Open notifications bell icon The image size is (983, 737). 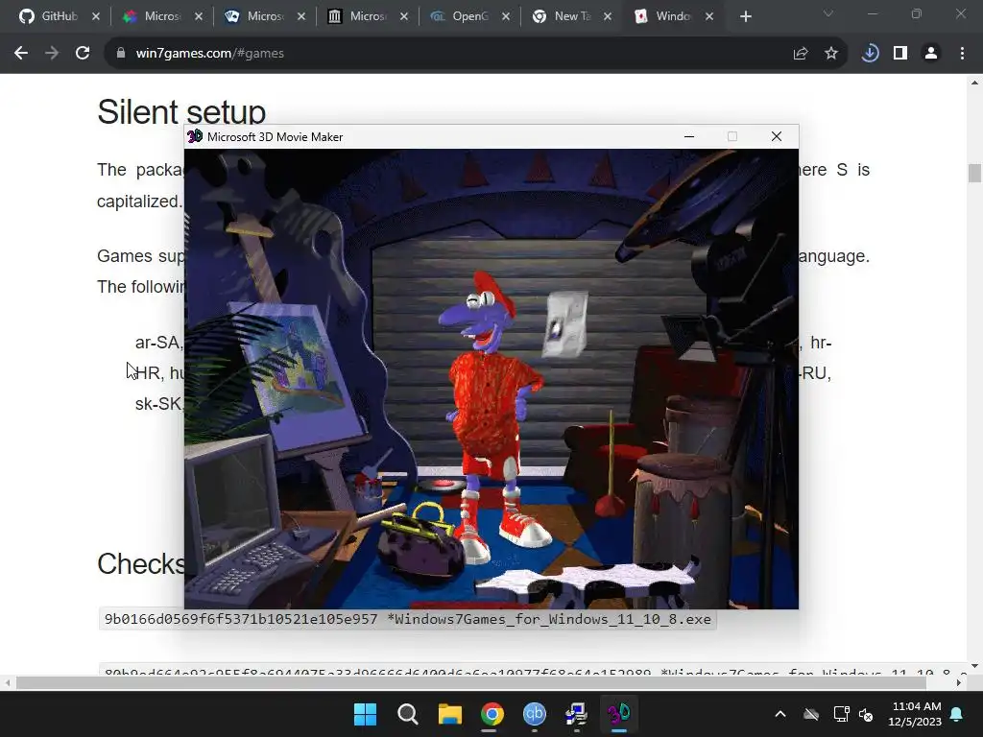(957, 714)
